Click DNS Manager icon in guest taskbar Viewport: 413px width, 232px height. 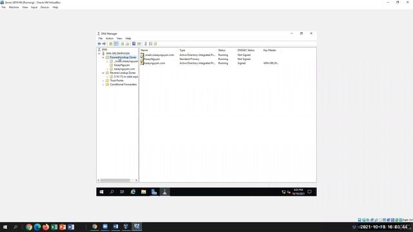click(x=165, y=192)
